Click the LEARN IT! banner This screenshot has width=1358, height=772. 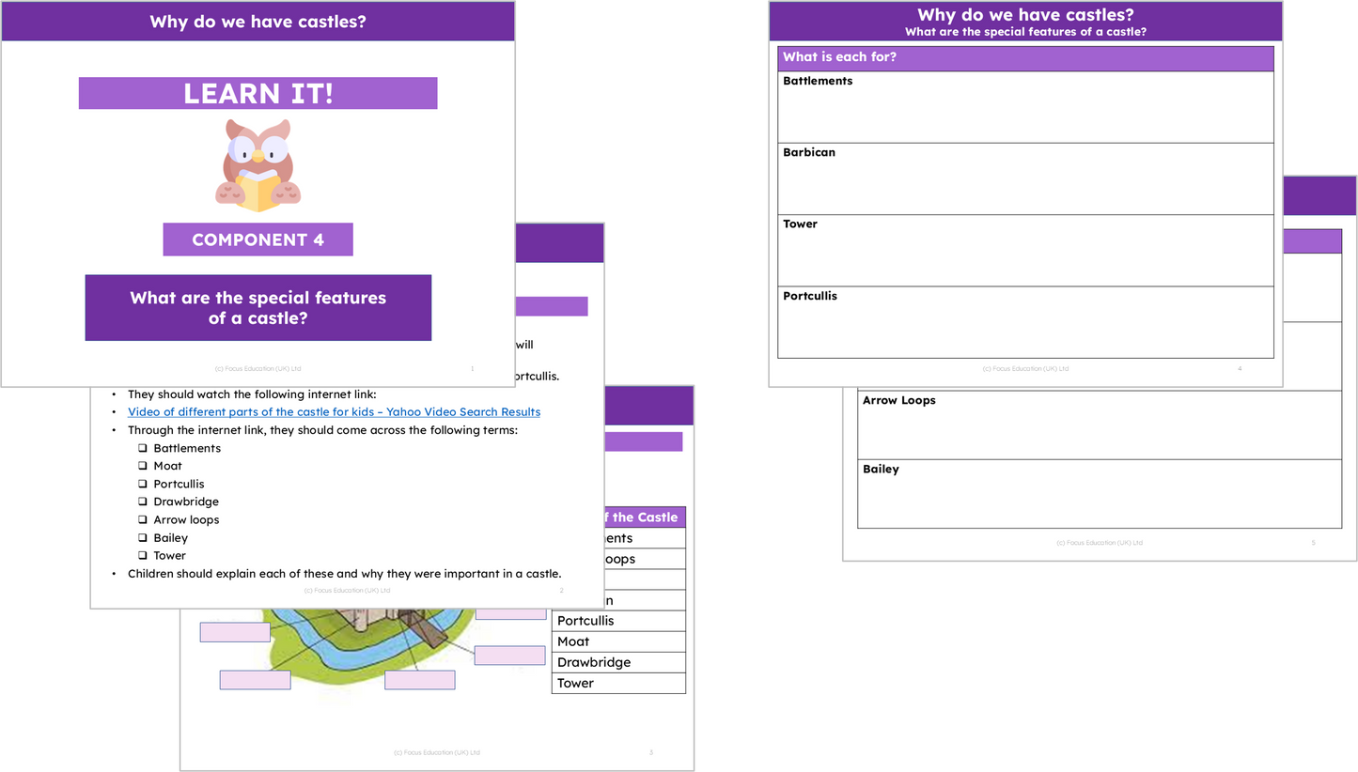point(258,94)
